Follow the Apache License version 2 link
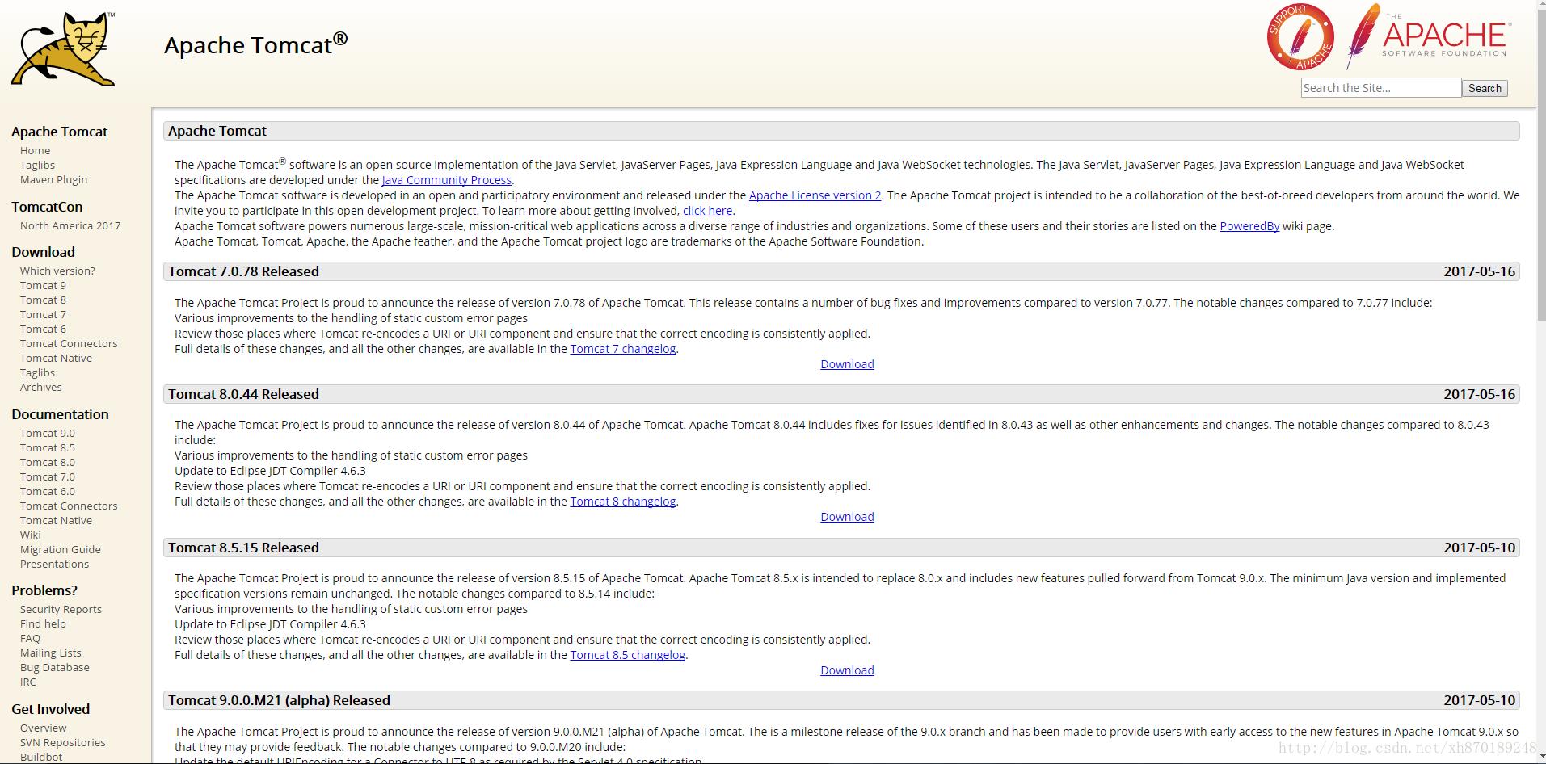Viewport: 1546px width, 764px height. (x=815, y=195)
